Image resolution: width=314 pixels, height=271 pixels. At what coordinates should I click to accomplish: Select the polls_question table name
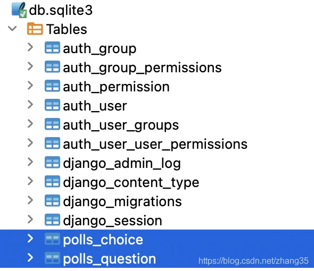click(109, 259)
